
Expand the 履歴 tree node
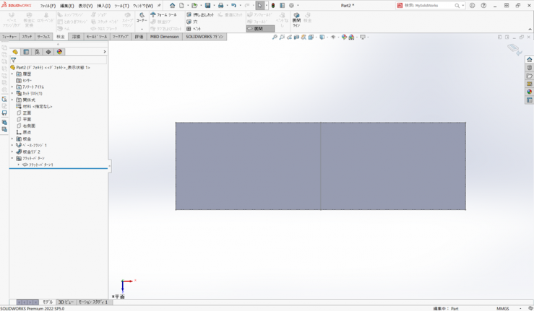pos(12,74)
